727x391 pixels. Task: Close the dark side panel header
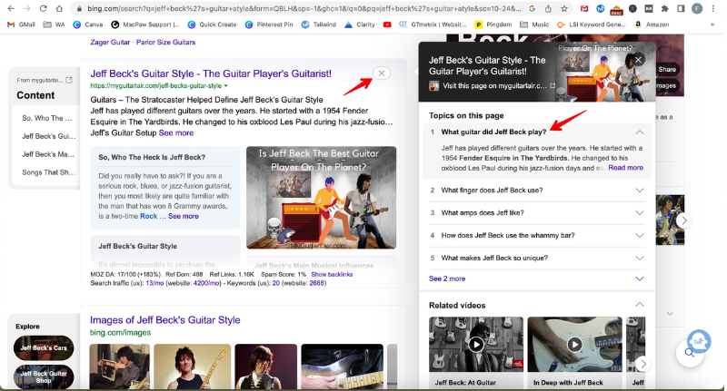point(638,60)
